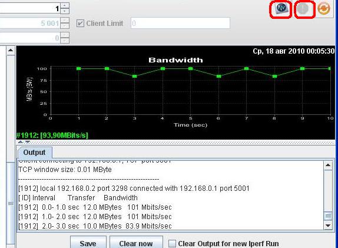Click the grey Stop IPerf icon
The width and height of the screenshot is (338, 248).
click(303, 9)
